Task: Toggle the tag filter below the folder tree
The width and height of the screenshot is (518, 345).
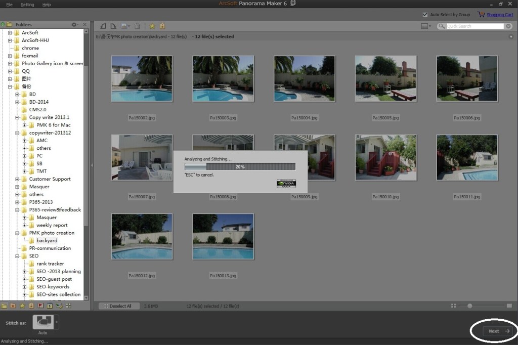Action: coord(31,306)
